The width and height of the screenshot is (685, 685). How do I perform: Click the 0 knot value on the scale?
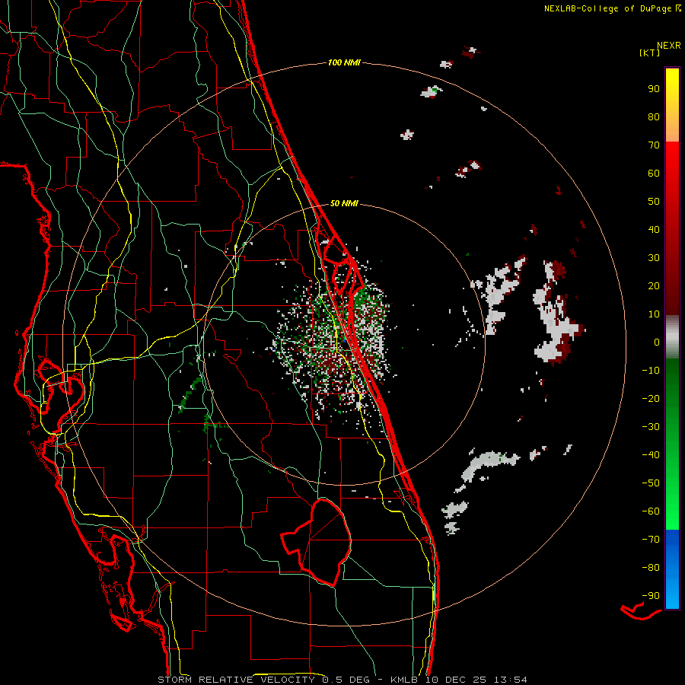click(x=657, y=342)
